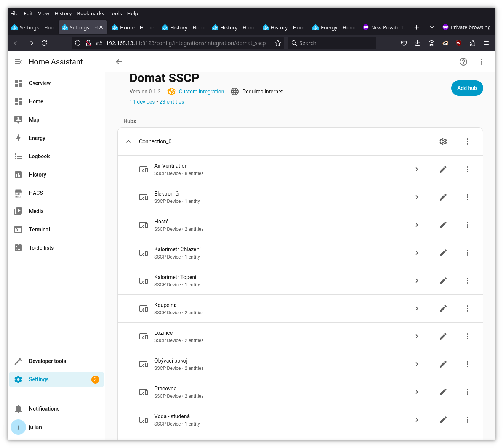503x448 pixels.
Task: Open the page overflow menu near help
Action: (x=482, y=62)
